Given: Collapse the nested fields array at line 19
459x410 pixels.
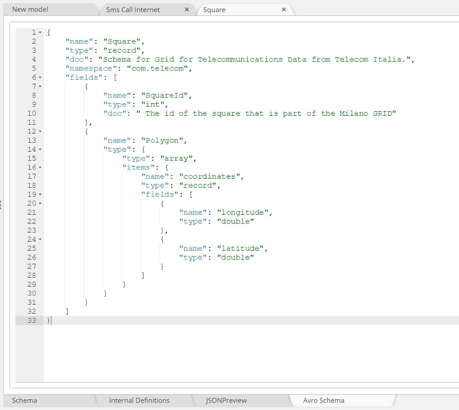Looking at the screenshot, I should (40, 194).
